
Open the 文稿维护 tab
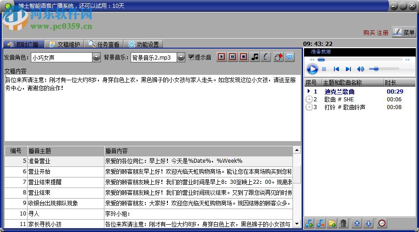pyautogui.click(x=64, y=44)
